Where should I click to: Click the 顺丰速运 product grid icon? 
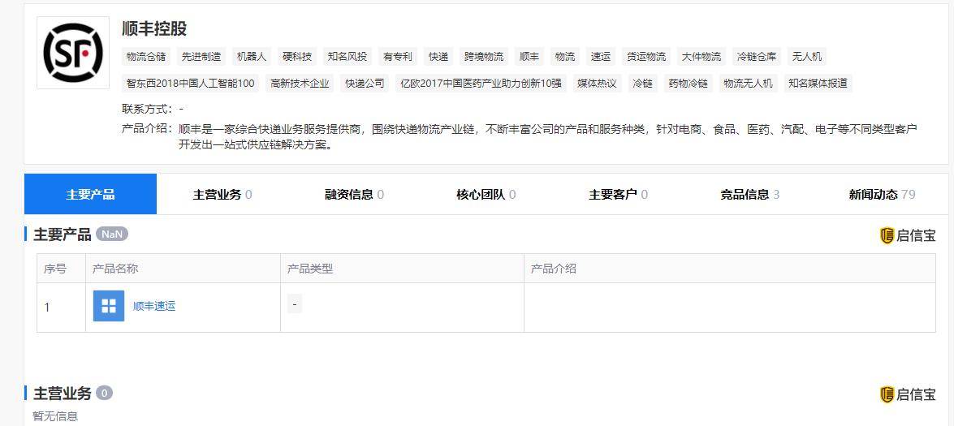click(108, 306)
